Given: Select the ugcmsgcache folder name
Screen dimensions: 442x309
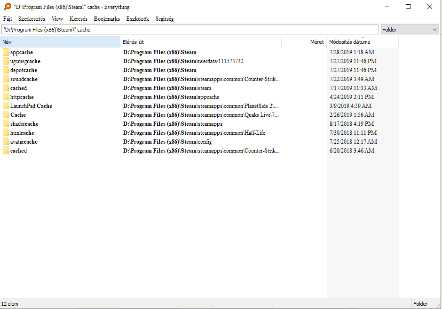Looking at the screenshot, I should (25, 61).
